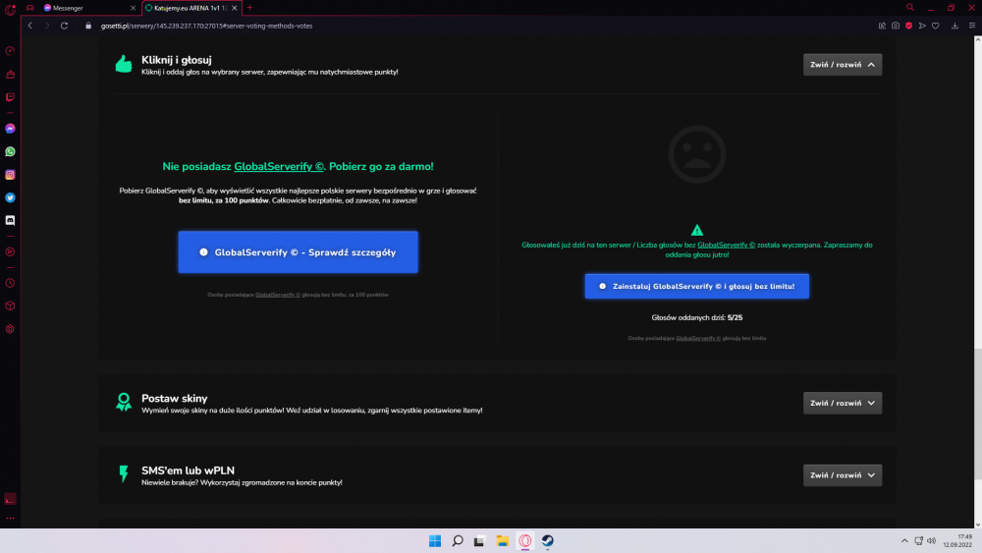Open GX Corner gamepad icon in tab bar
Screen dimensions: 982x553
click(x=30, y=8)
